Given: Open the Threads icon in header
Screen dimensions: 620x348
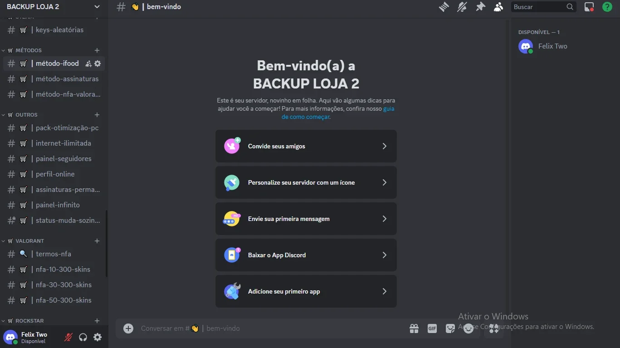Looking at the screenshot, I should 444,7.
